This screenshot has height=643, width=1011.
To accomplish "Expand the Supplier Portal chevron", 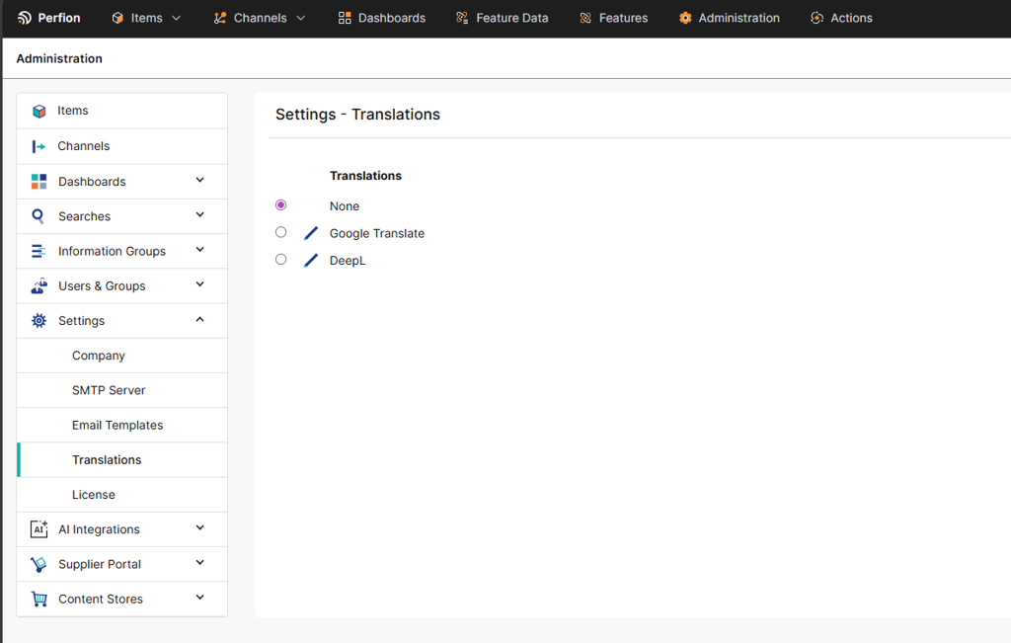I will click(199, 562).
